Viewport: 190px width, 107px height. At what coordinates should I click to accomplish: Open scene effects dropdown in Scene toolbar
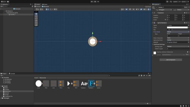[137, 9]
